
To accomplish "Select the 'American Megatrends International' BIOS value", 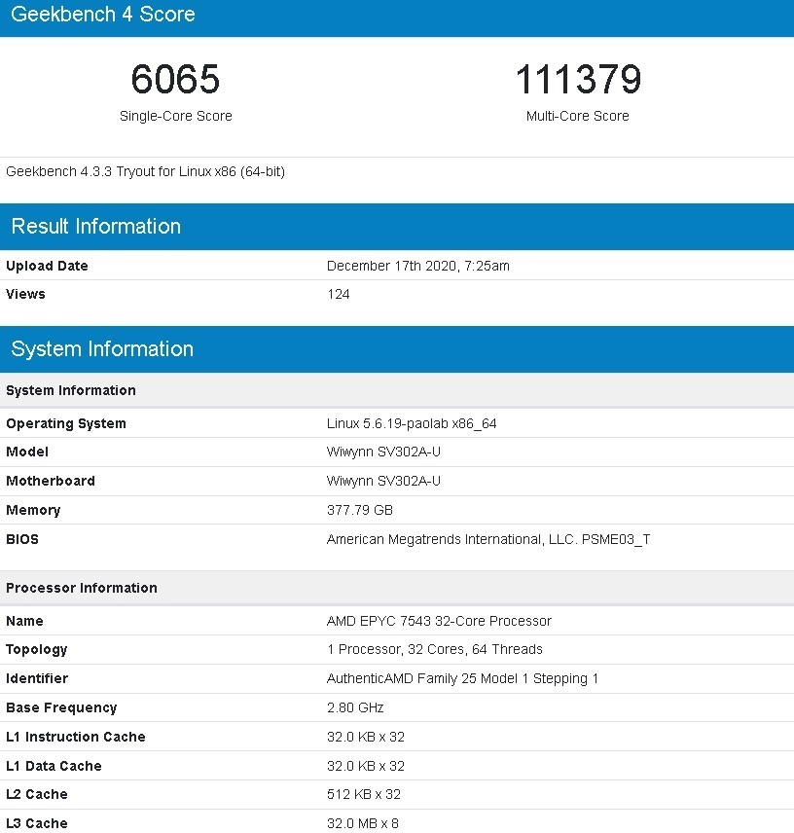I will [x=488, y=539].
